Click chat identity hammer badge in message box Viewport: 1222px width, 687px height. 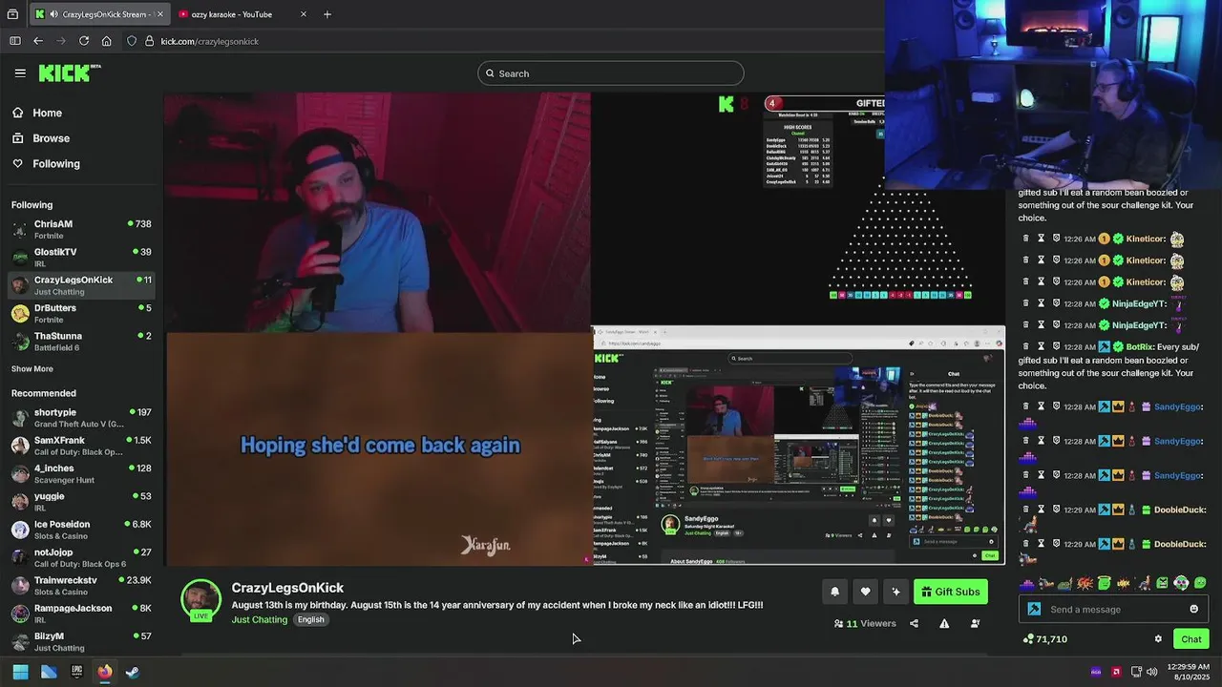point(1034,609)
